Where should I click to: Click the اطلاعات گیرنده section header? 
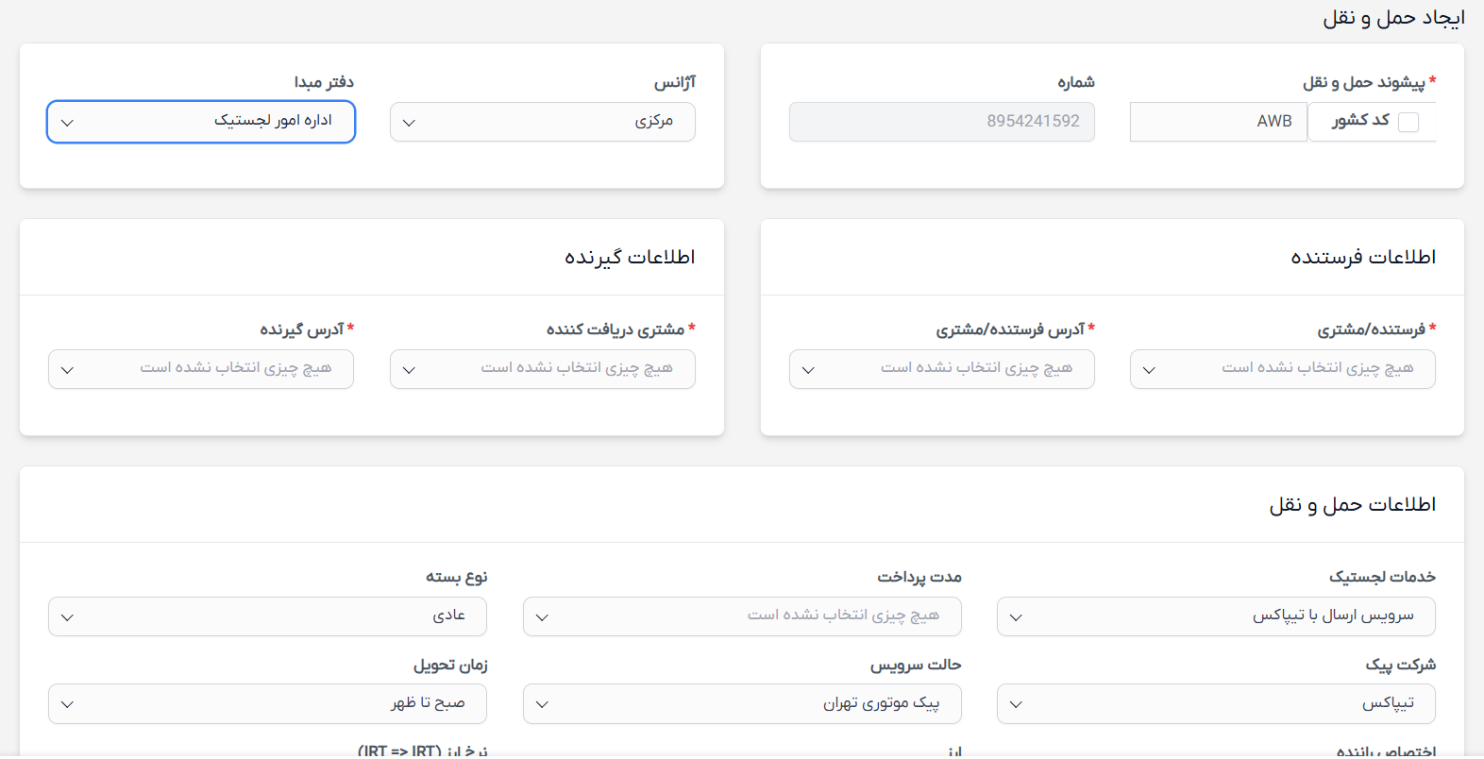click(x=630, y=257)
